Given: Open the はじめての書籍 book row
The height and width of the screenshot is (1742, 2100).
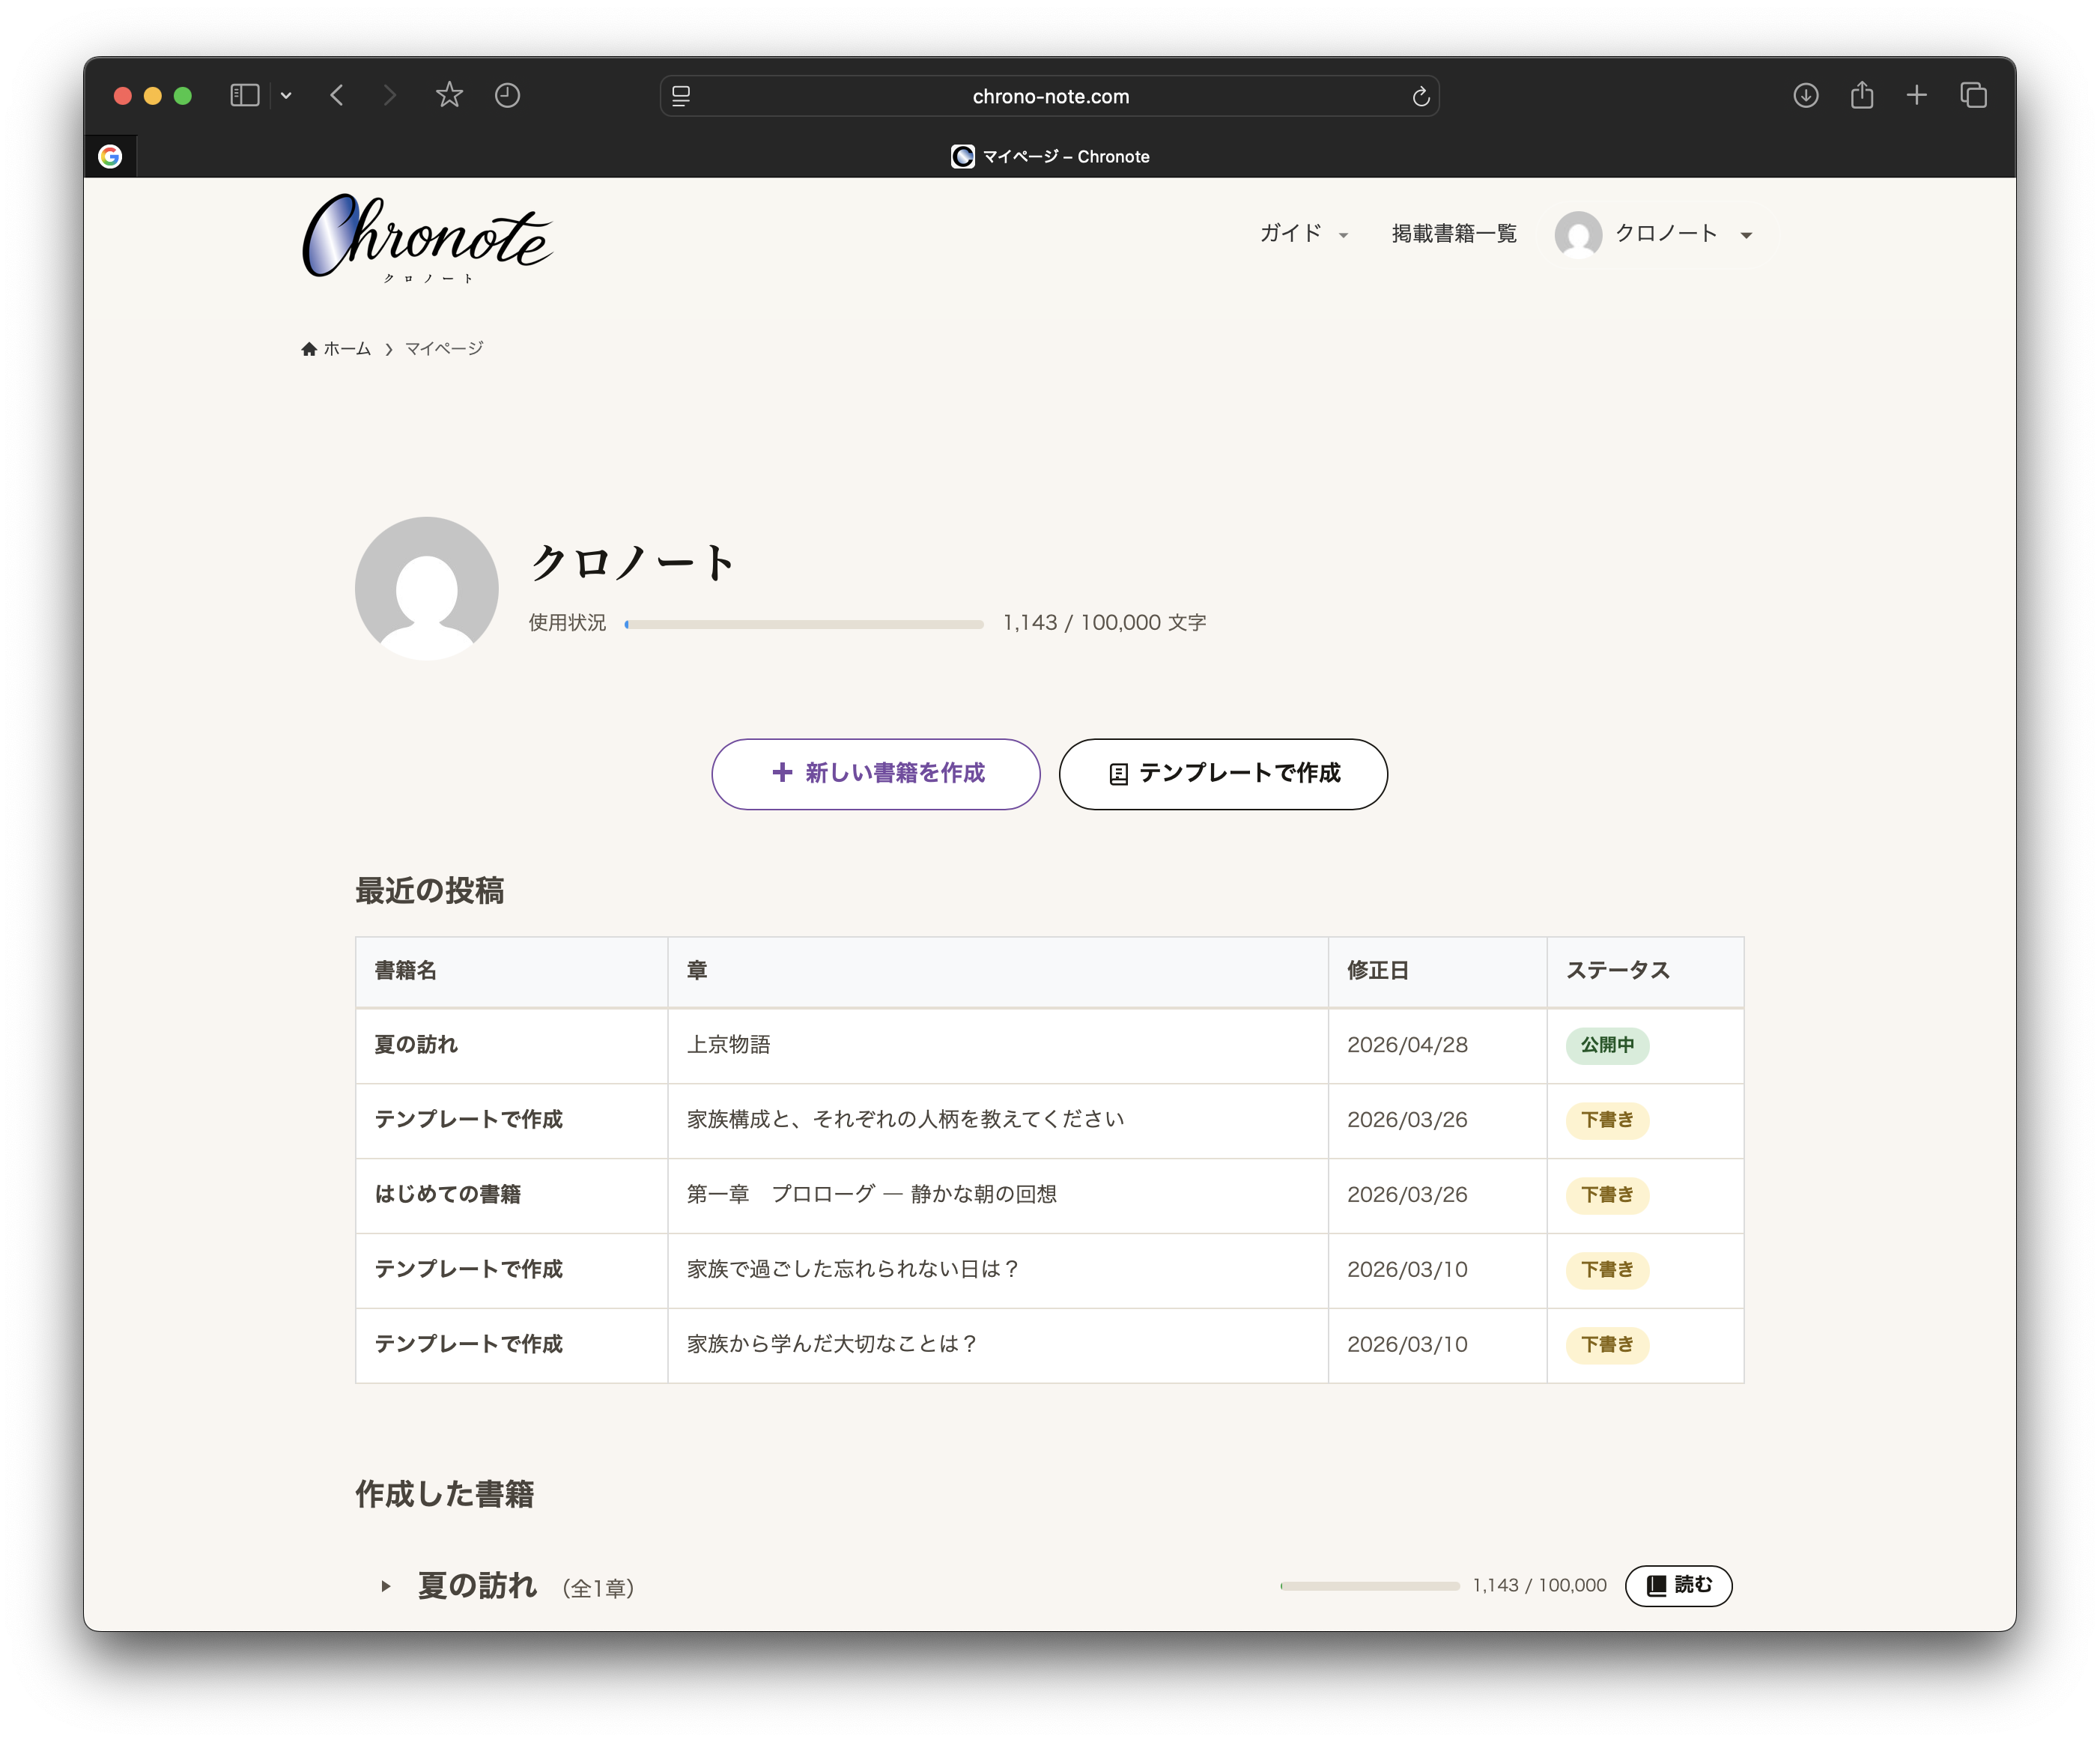Looking at the screenshot, I should 448,1195.
